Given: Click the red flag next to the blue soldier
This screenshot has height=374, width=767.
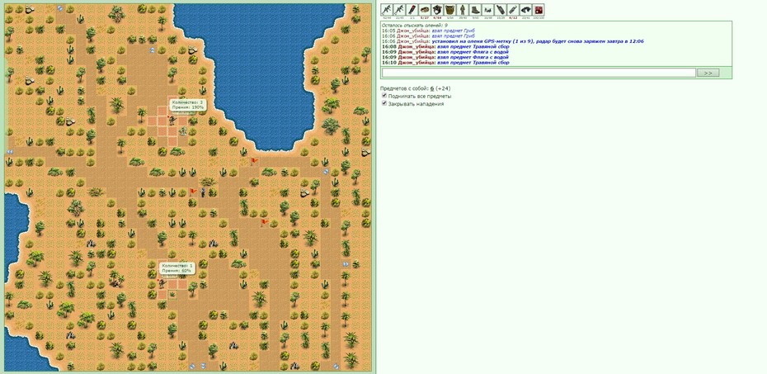Looking at the screenshot, I should (x=193, y=192).
